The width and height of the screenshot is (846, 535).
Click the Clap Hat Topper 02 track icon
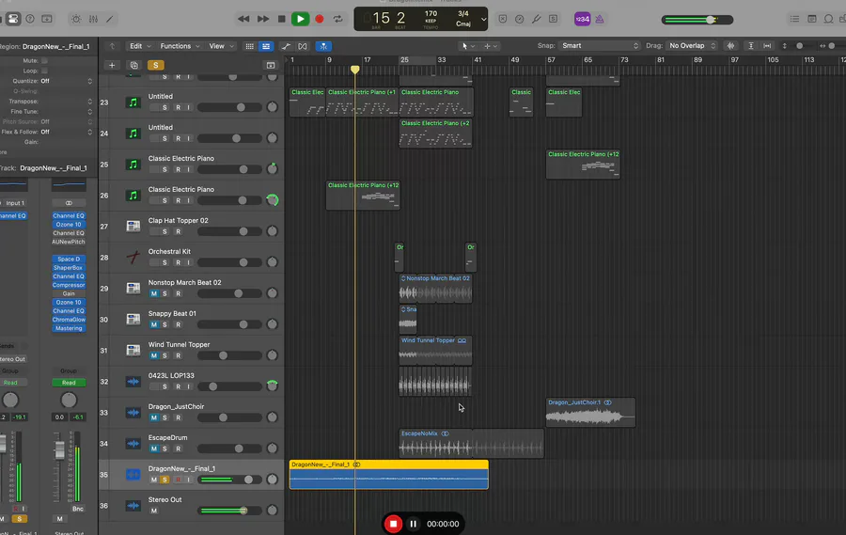(133, 227)
